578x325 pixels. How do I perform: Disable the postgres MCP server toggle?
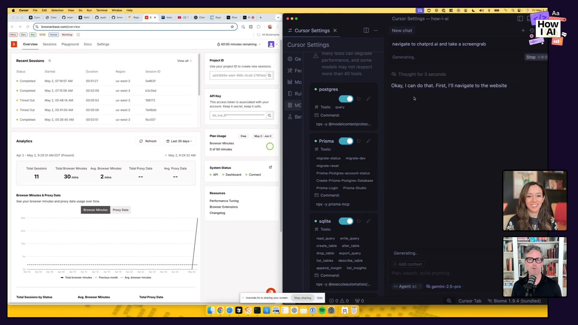(x=346, y=99)
